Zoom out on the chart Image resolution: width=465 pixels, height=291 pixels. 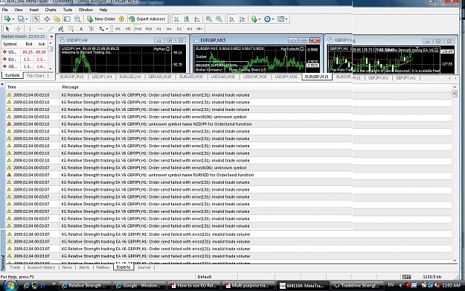click(219, 19)
